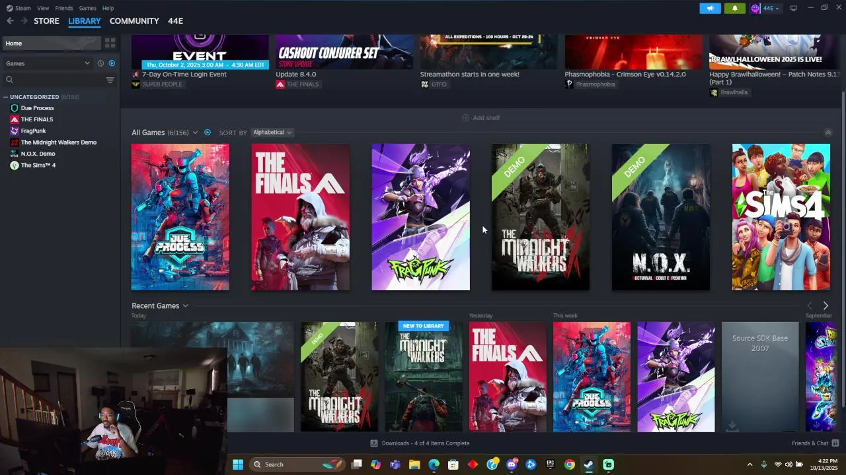Select FragPunk in the sidebar list

[33, 131]
